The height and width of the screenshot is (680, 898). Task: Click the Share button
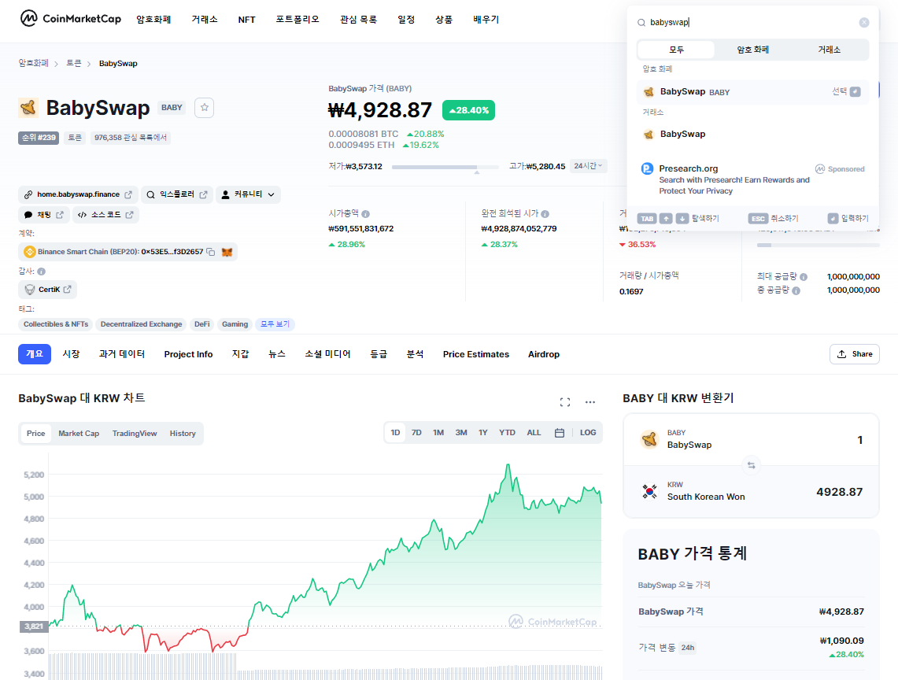pos(854,354)
